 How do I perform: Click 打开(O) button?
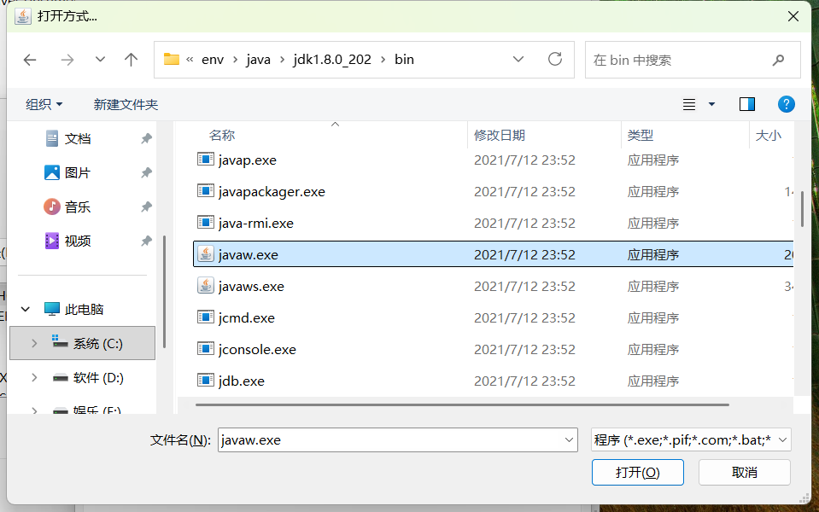coord(638,473)
